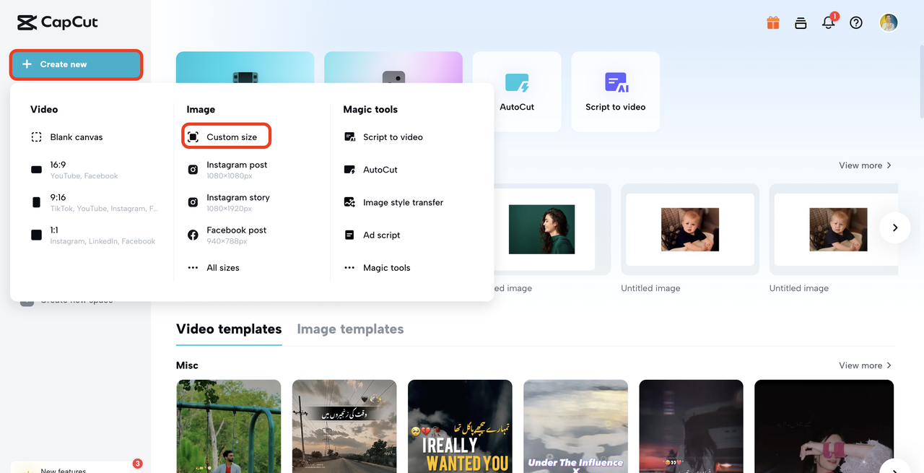Click the Instagram post logo icon
The height and width of the screenshot is (473, 924).
click(x=193, y=170)
